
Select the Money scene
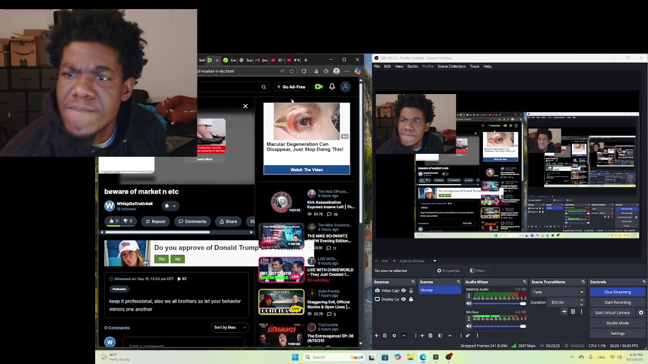(439, 290)
